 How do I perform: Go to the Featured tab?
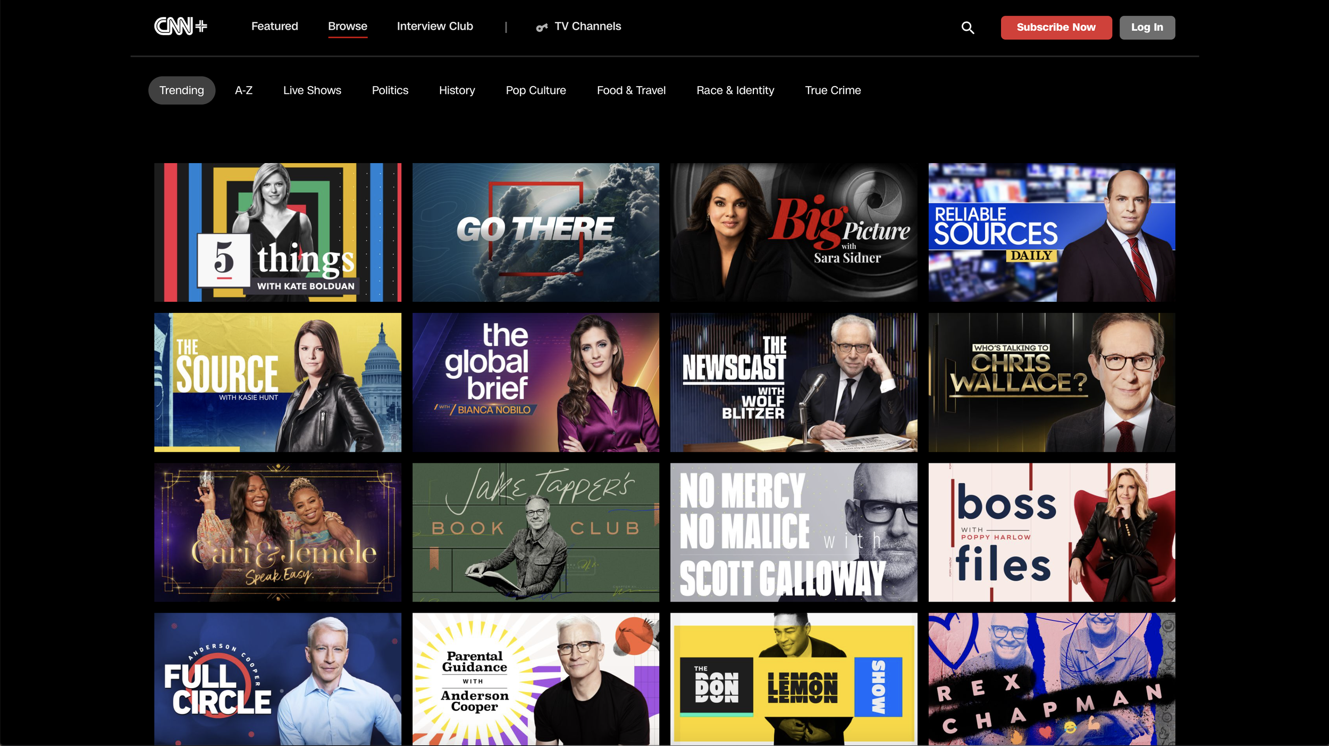[x=274, y=26]
